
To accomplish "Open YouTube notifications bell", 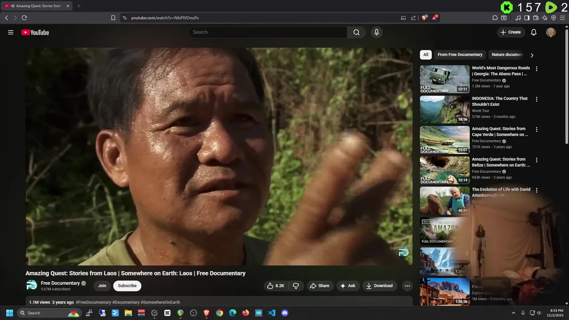I will tap(534, 32).
